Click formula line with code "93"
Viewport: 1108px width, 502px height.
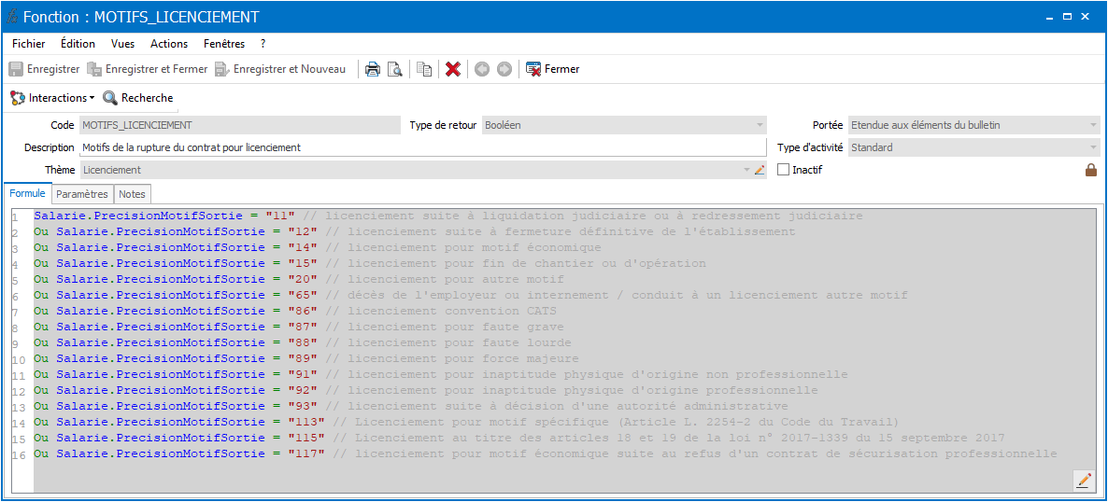[410, 406]
